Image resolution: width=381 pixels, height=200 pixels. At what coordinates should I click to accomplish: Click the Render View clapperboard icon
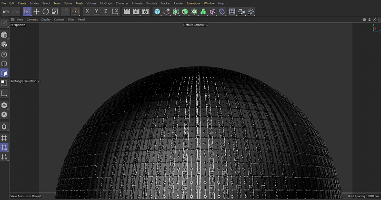point(127,11)
